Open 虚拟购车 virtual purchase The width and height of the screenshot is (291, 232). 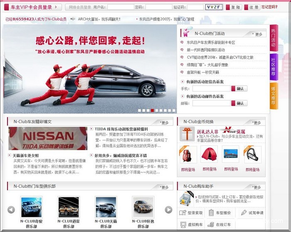191,225
